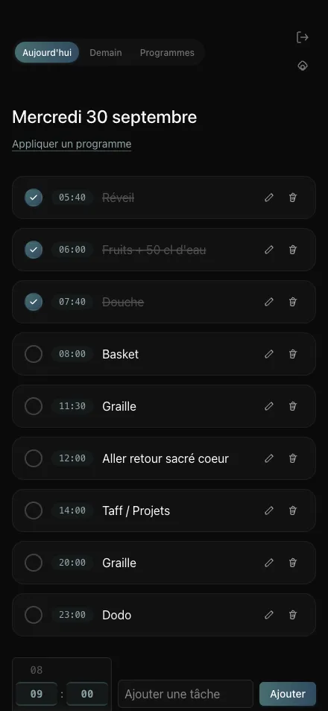This screenshot has height=711, width=328.
Task: Delete the Dodo task with trash icon
Action: coord(293,615)
